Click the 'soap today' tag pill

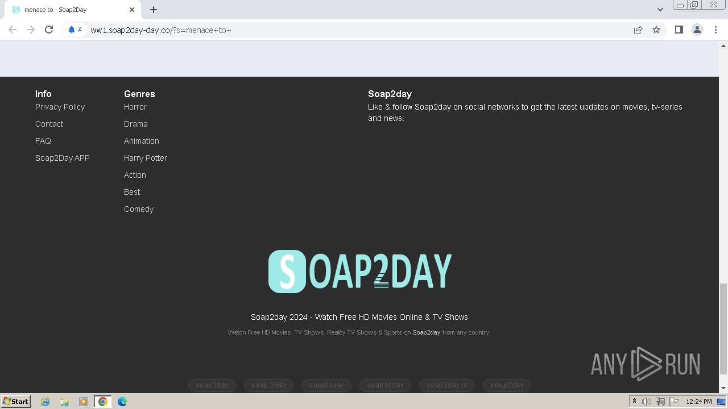click(x=385, y=385)
